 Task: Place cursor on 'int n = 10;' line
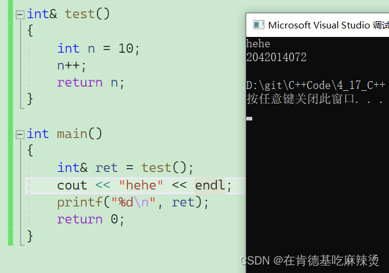99,48
